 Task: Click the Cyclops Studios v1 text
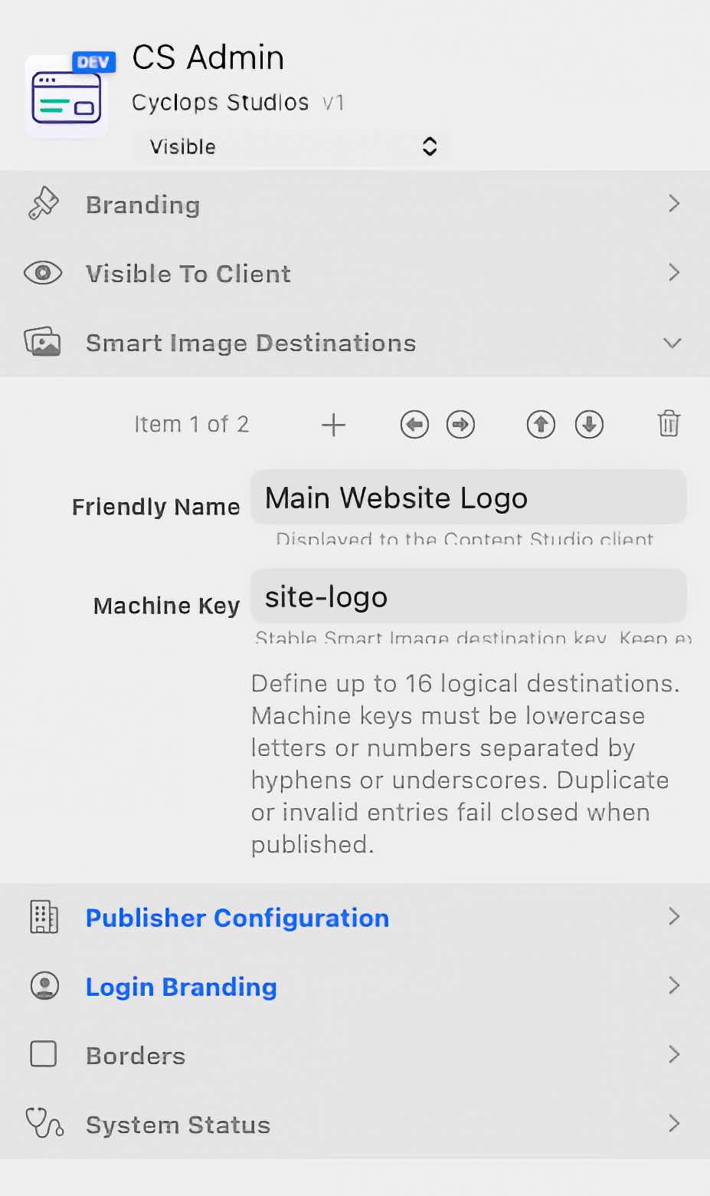coord(238,102)
